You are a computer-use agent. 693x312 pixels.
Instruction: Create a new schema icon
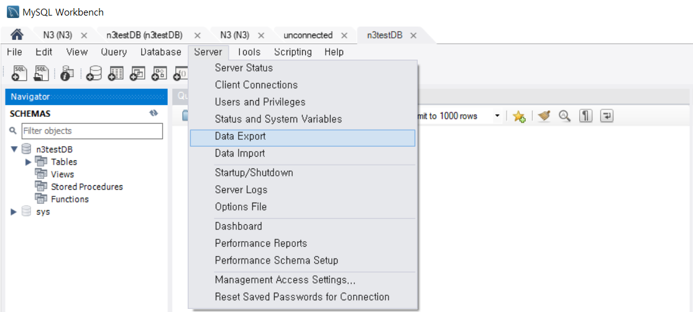(93, 73)
